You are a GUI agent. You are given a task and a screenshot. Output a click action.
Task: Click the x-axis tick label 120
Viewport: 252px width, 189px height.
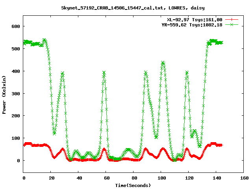click(x=189, y=178)
